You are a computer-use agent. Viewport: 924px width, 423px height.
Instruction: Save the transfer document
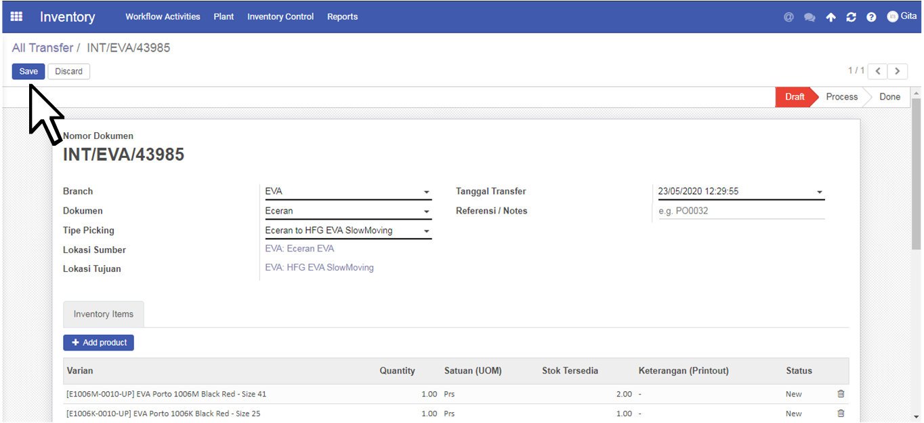(x=28, y=71)
